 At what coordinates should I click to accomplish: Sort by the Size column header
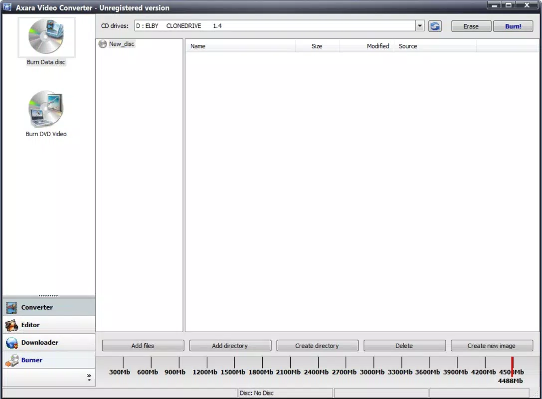point(317,46)
